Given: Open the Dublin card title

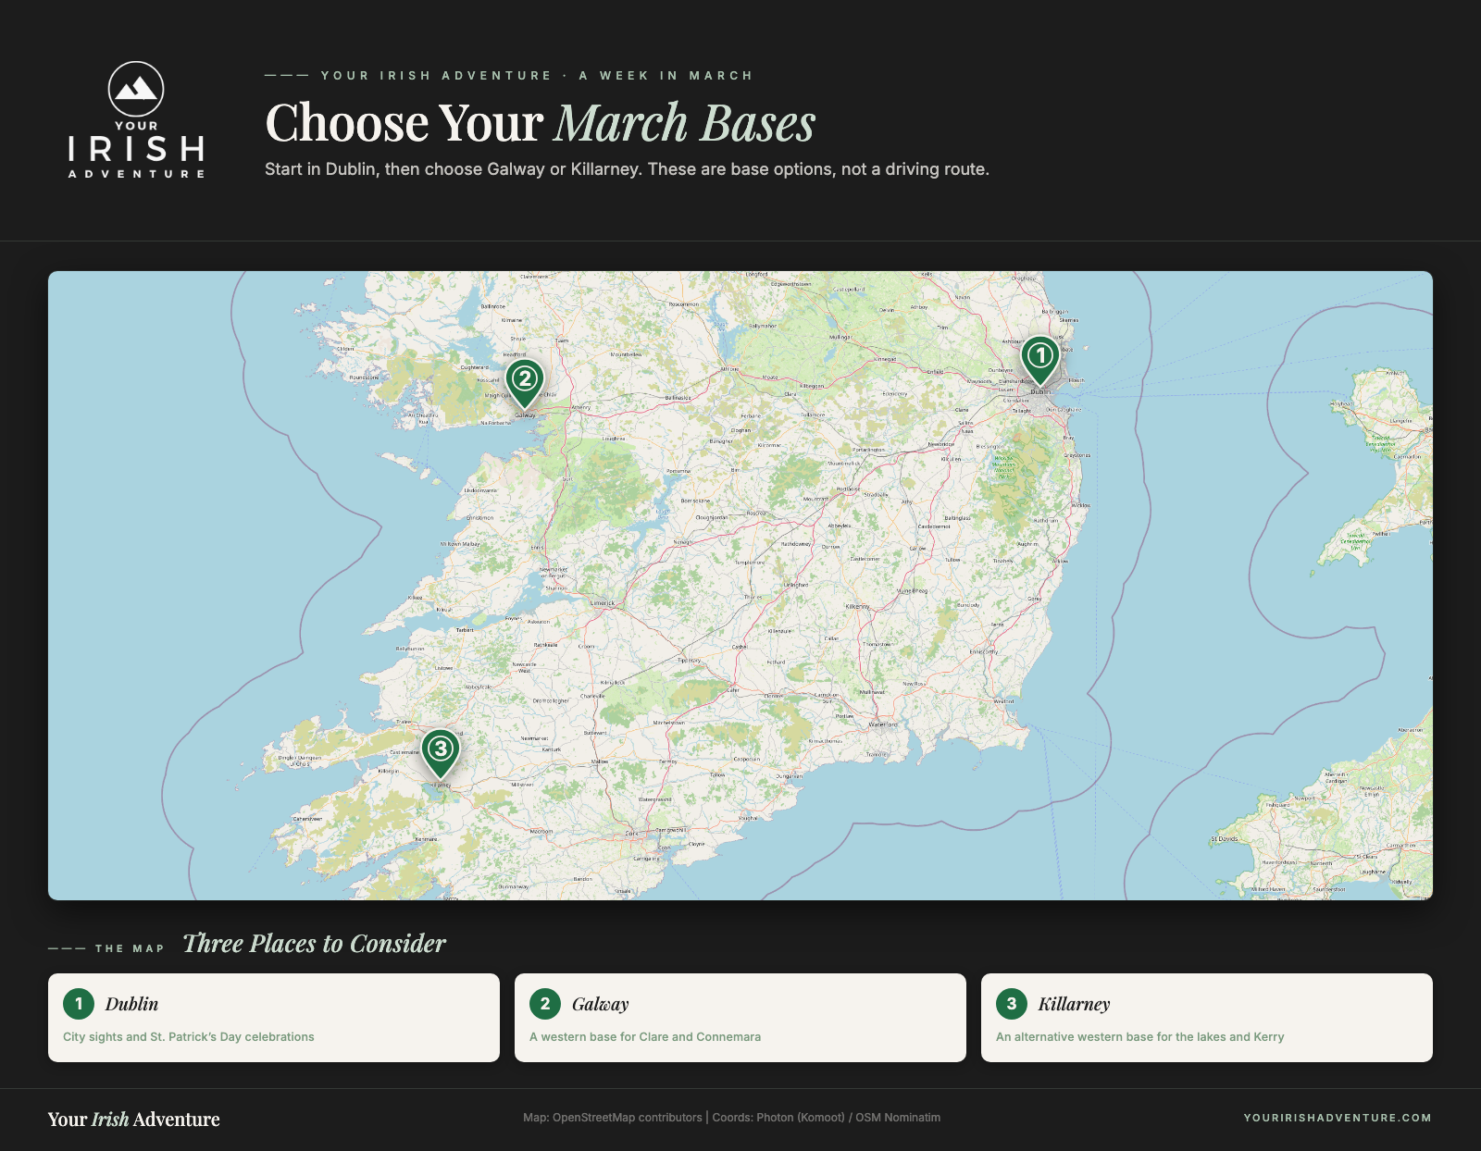Looking at the screenshot, I should (x=131, y=1004).
